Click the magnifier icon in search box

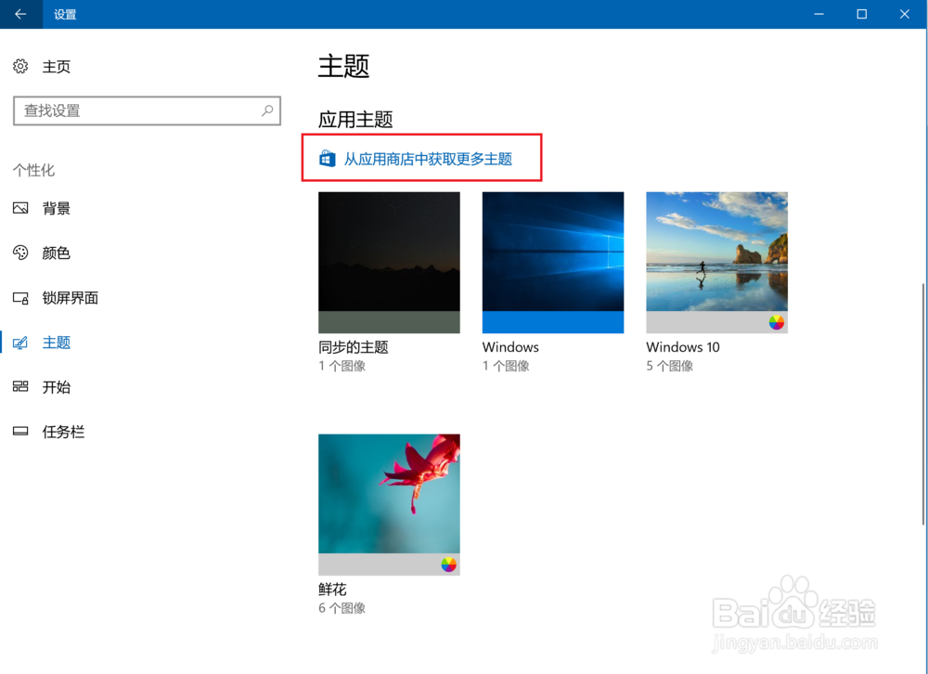[267, 110]
